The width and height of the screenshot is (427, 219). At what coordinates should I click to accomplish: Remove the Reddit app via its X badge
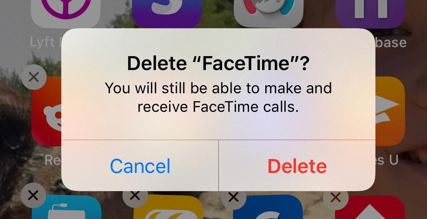(33, 77)
